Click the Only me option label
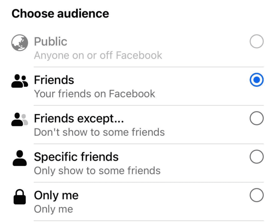This screenshot has height=222, width=275. tap(56, 195)
